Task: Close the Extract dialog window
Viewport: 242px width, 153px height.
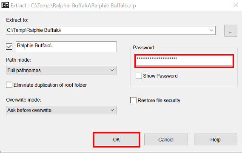Action: coord(236,5)
